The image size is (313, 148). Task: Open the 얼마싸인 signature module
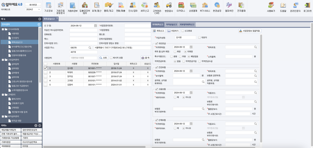(229, 7)
